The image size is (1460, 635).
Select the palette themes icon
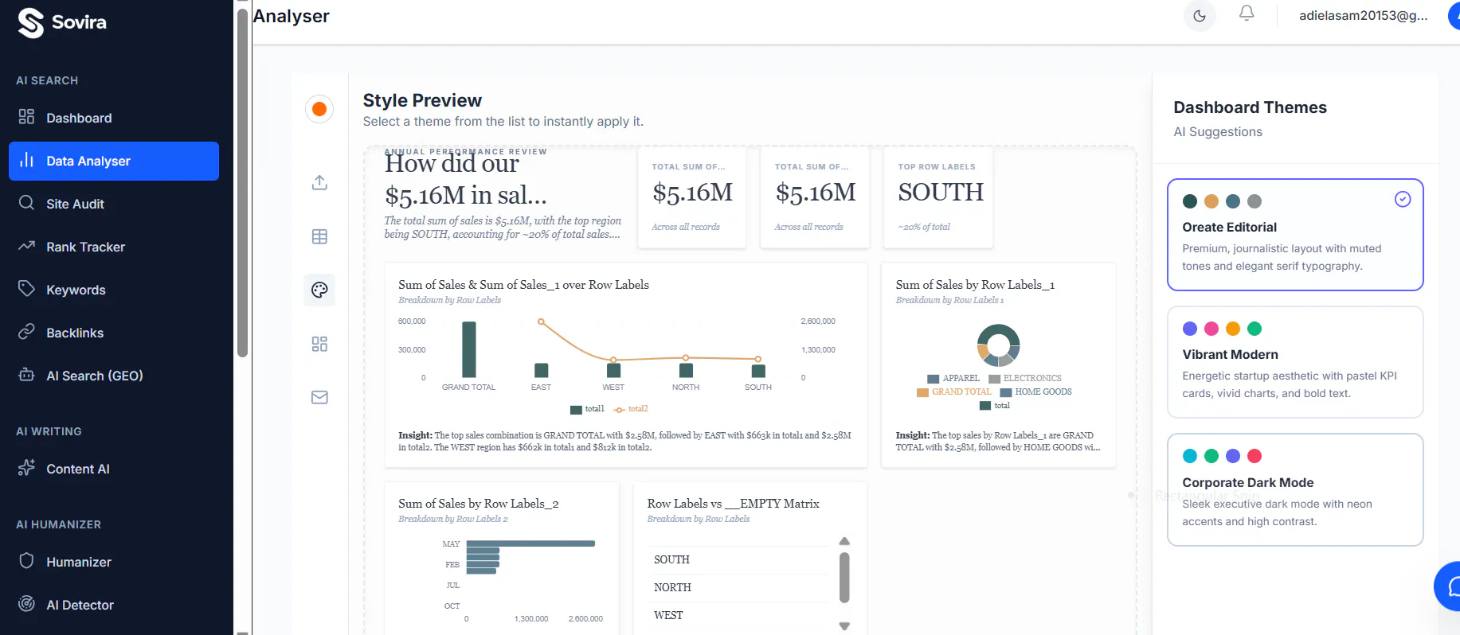coord(319,290)
